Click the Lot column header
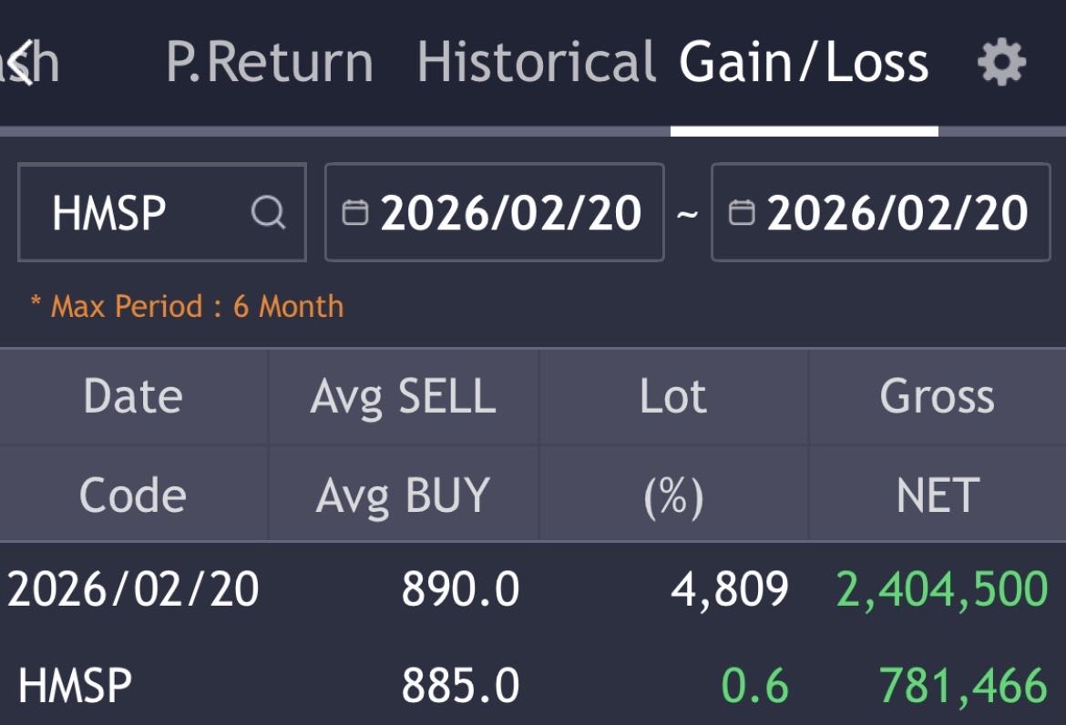 672,397
